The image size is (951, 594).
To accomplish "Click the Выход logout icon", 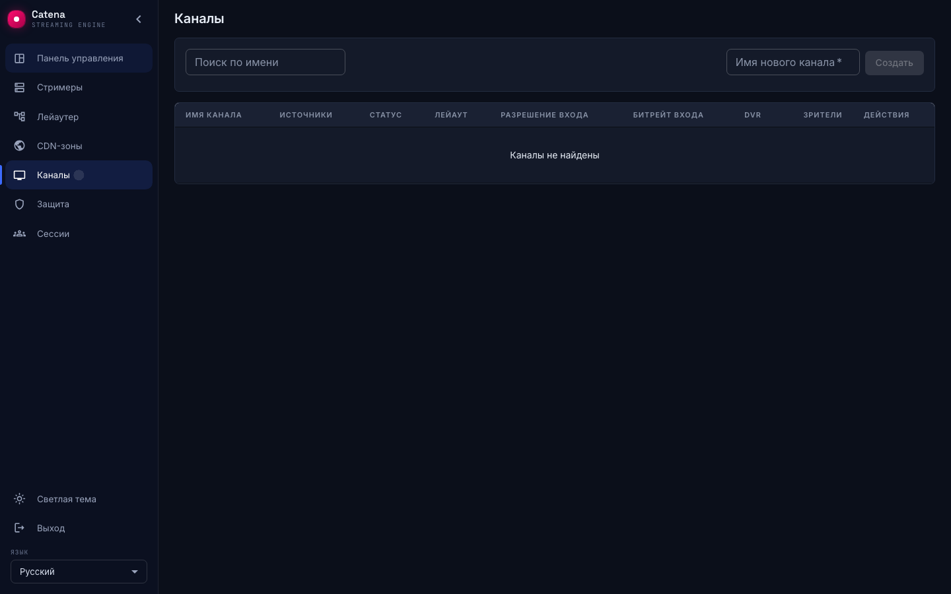I will tap(20, 528).
